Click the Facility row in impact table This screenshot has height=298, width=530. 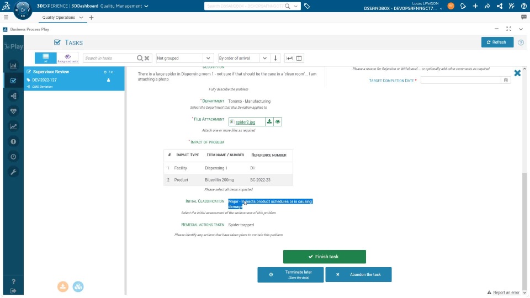(228, 168)
